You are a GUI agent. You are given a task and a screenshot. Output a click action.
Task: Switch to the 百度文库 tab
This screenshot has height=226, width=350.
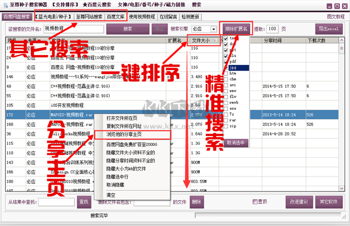click(x=116, y=17)
